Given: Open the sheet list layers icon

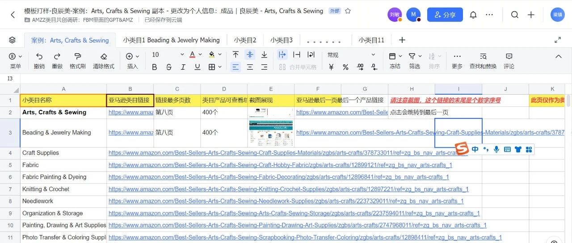Looking at the screenshot, I should tap(12, 40).
